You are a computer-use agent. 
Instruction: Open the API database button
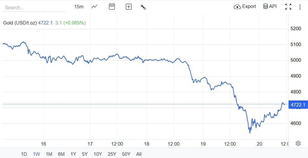point(270,6)
